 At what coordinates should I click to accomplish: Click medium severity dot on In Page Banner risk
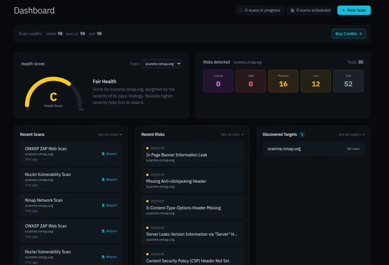tap(147, 148)
